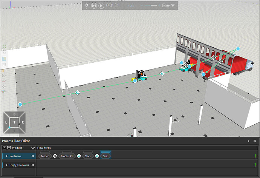Expand all products with plus button

(9, 147)
